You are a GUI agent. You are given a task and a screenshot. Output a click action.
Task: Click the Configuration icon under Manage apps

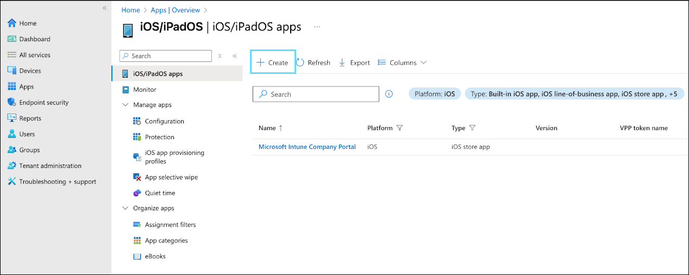pos(137,121)
